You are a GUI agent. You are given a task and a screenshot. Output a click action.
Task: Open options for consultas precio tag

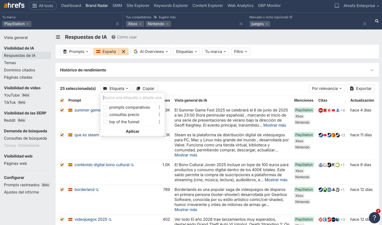[159, 115]
